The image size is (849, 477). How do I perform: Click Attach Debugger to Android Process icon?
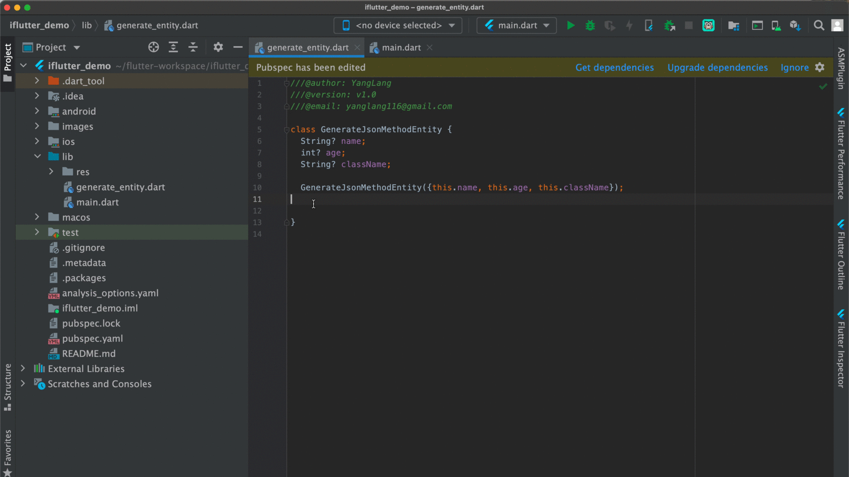point(670,25)
